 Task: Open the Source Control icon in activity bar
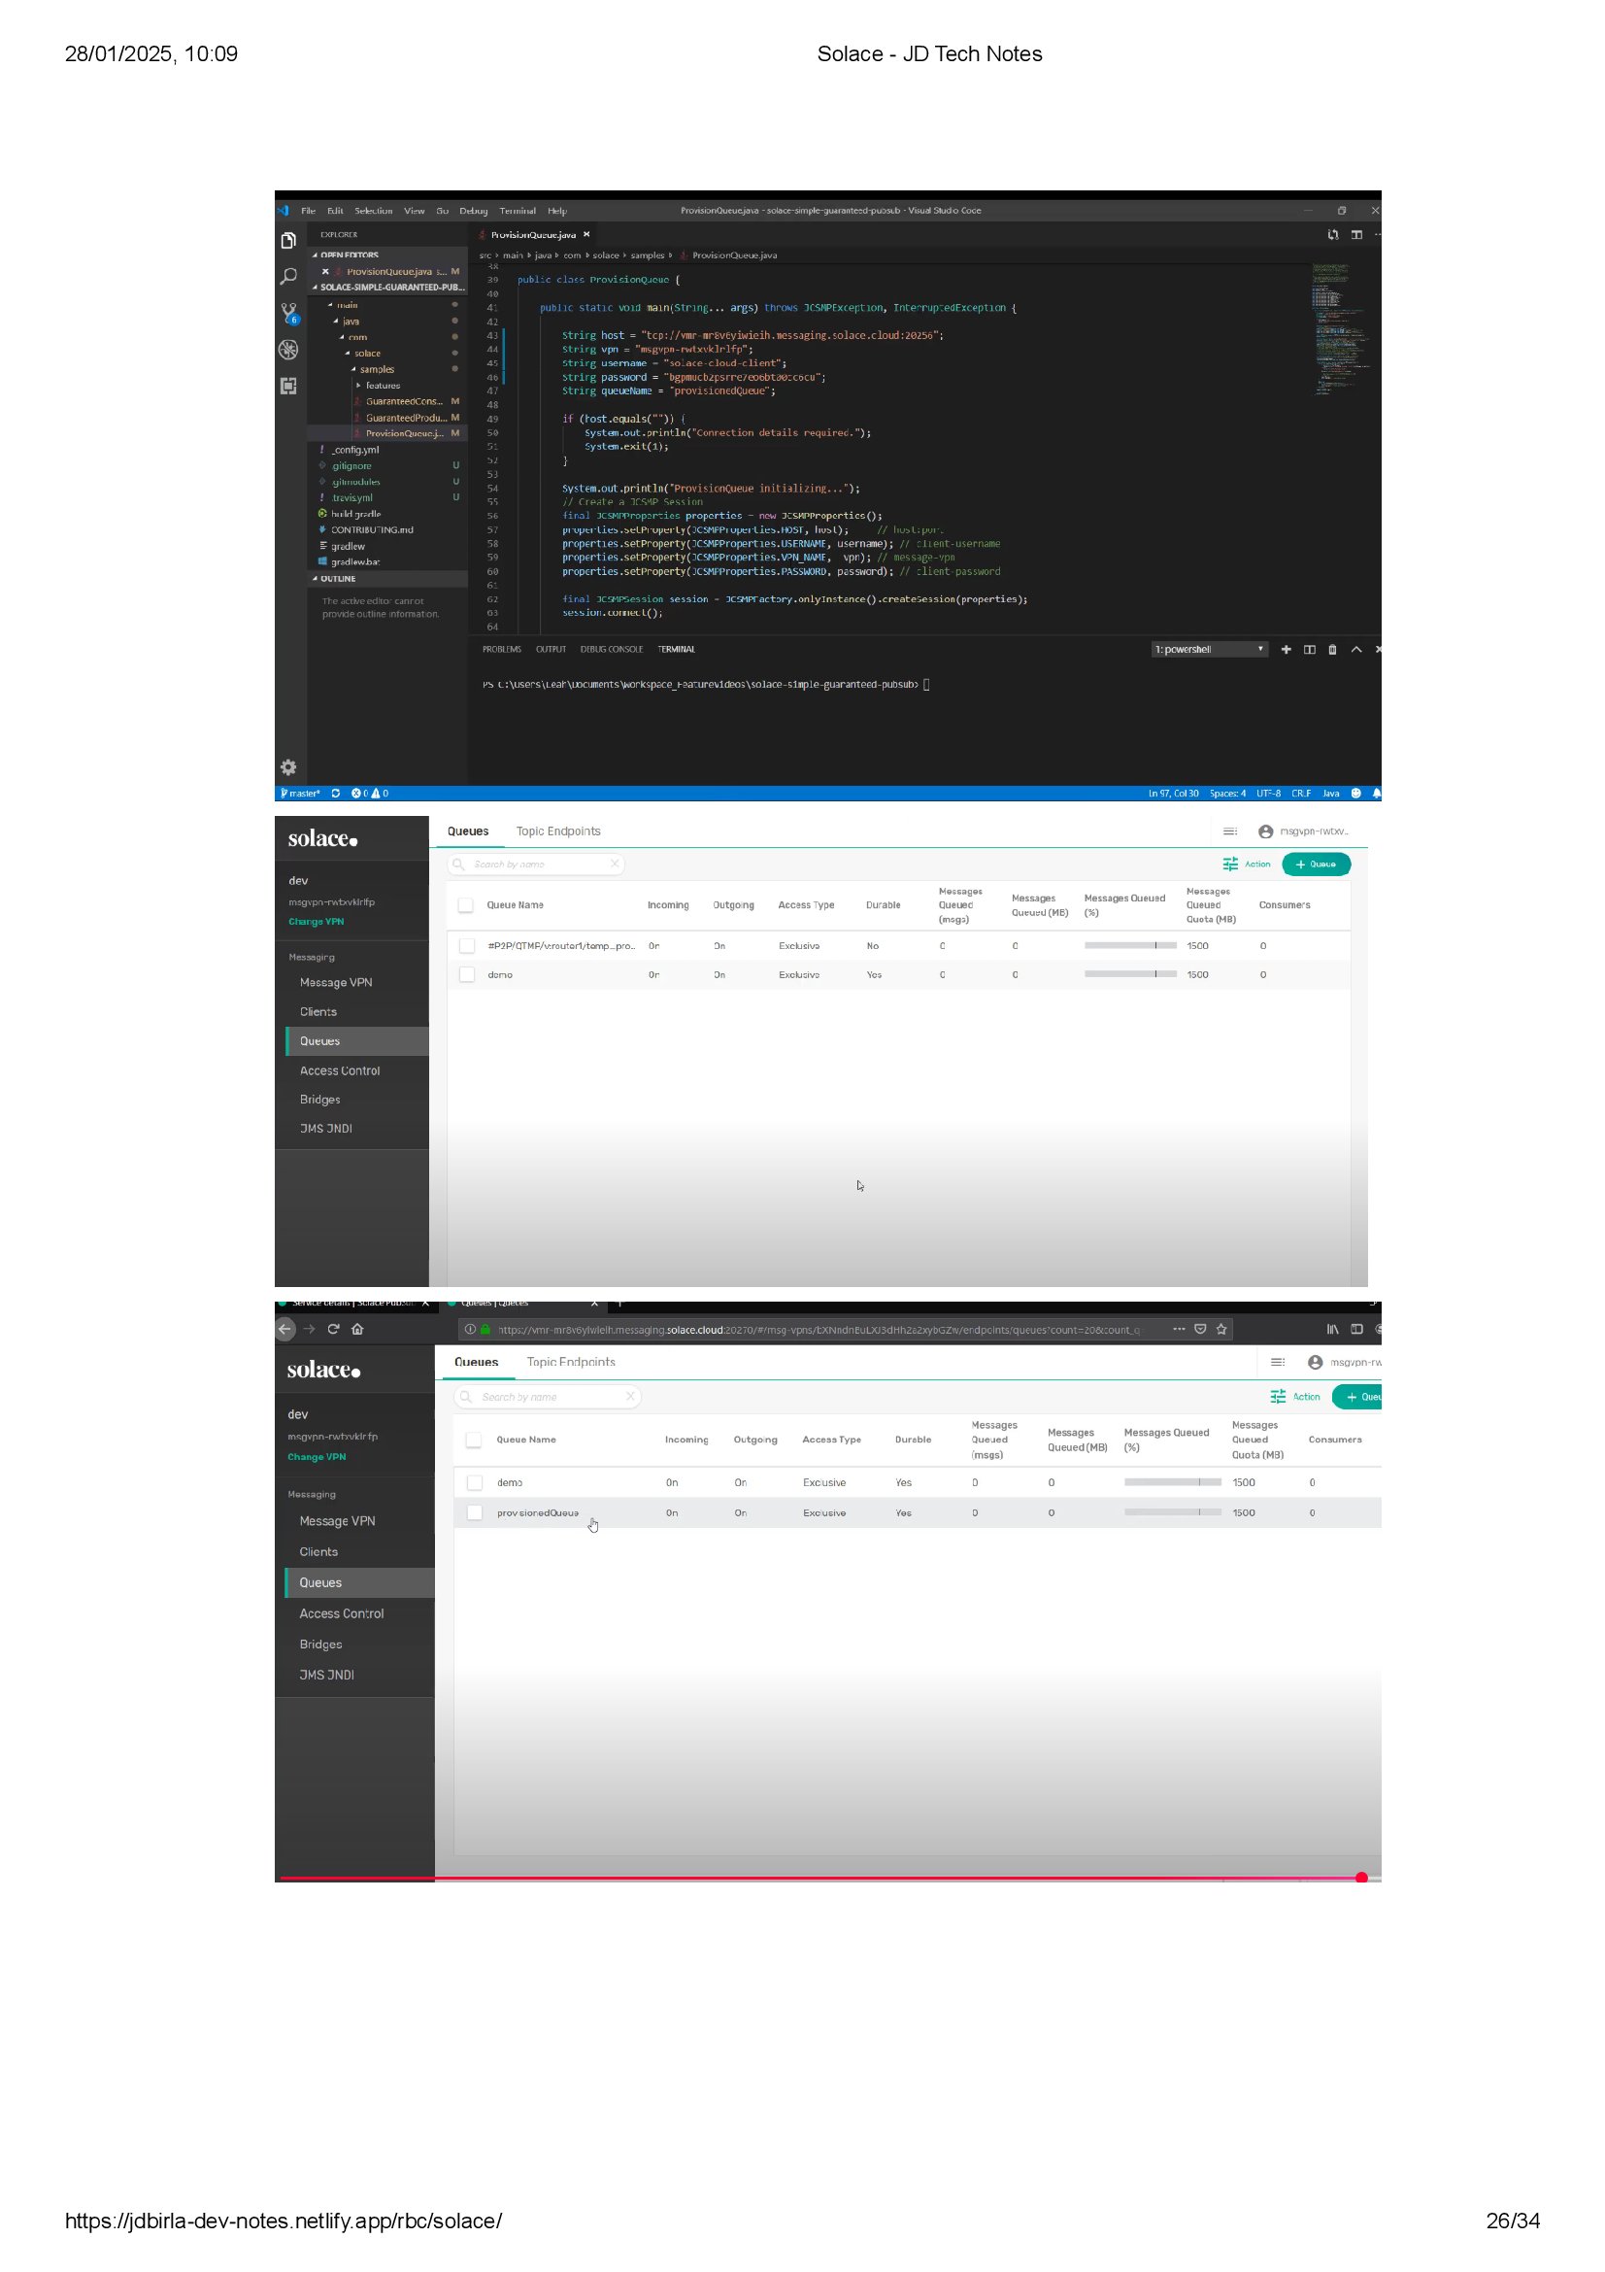coord(287,313)
